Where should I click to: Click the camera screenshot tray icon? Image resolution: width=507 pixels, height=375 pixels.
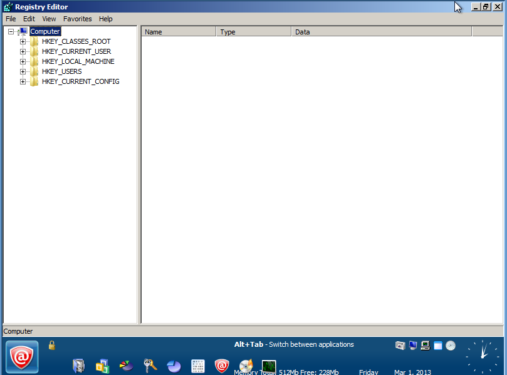[x=400, y=346]
